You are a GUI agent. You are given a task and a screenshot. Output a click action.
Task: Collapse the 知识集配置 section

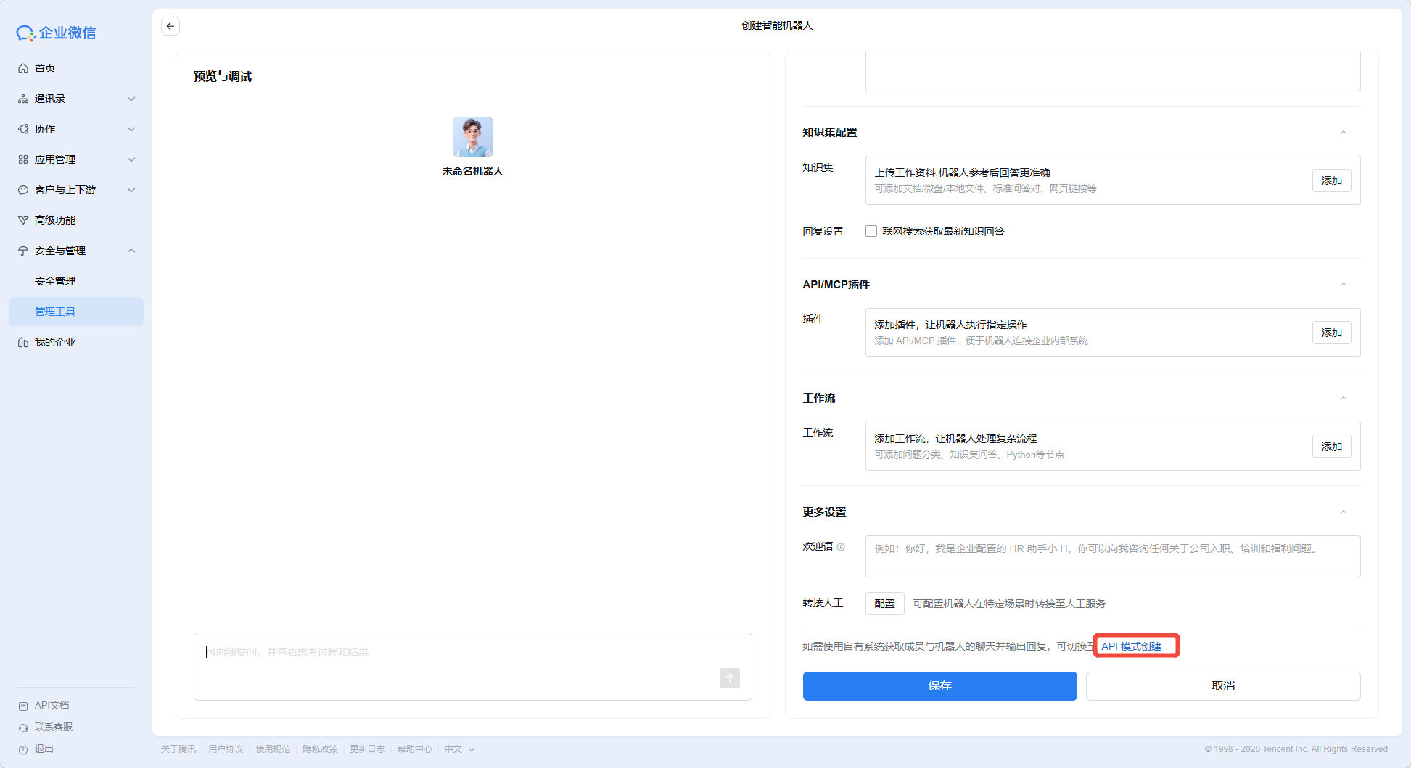point(1343,133)
